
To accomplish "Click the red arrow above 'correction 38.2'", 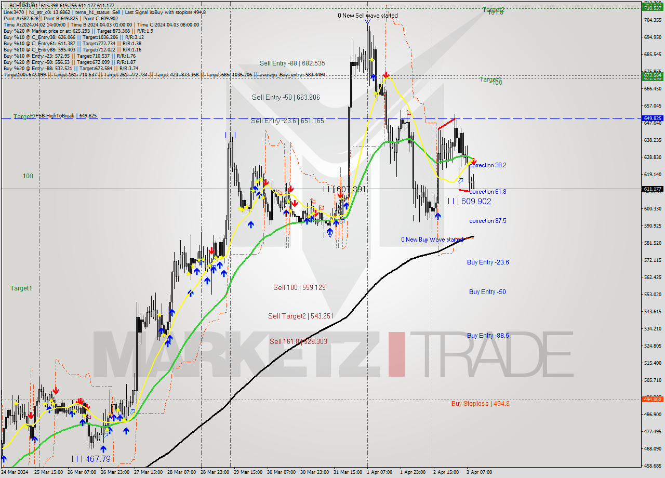I will pos(473,162).
